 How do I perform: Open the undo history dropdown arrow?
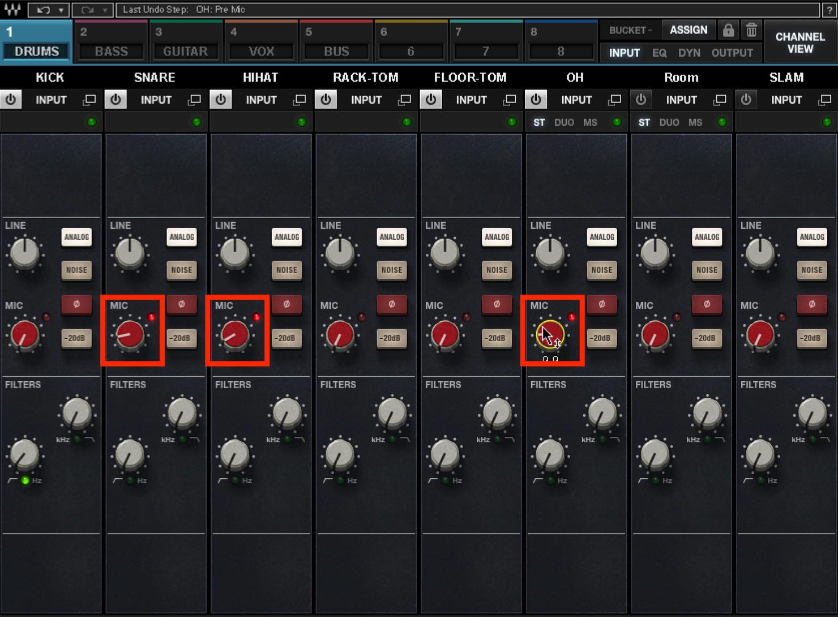61,10
